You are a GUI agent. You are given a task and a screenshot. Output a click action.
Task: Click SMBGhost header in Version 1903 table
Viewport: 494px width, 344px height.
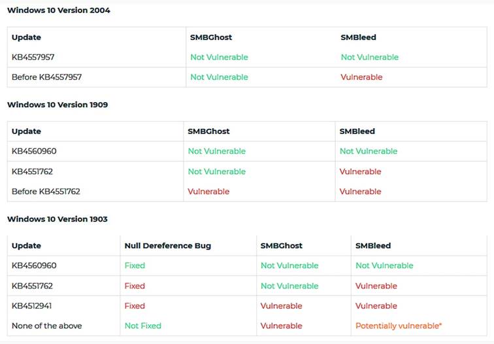(x=282, y=246)
